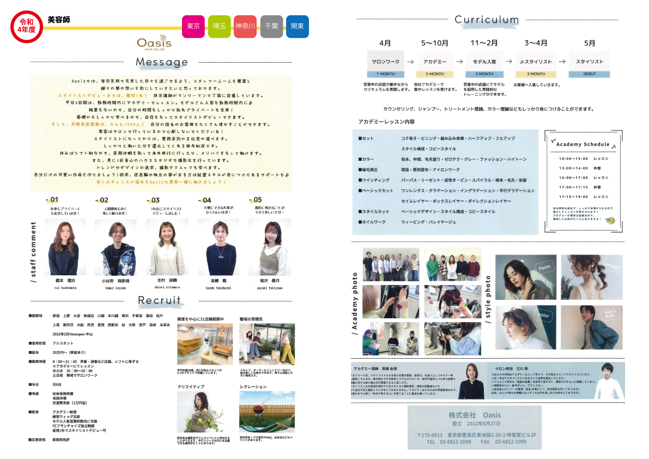Click the Curriculum section heading
649x459 pixels.
click(487, 20)
